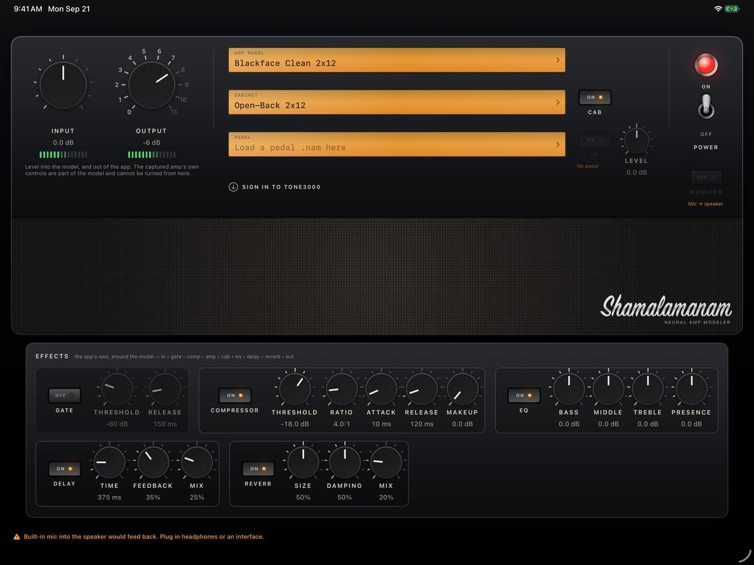Open the Cabinet selector Open-Back 2x12
The image size is (754, 565).
coord(396,102)
